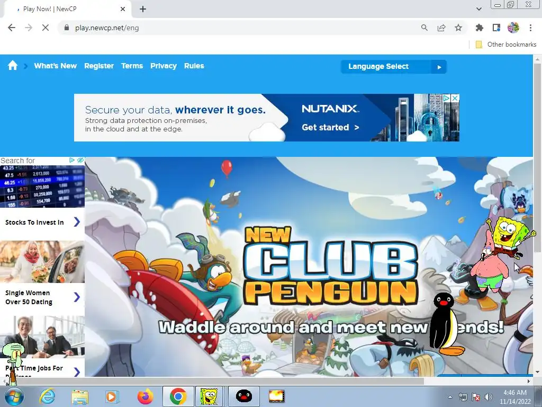Screen dimensions: 542x407
Task: Open the tab search down-arrow
Action: tap(478, 9)
